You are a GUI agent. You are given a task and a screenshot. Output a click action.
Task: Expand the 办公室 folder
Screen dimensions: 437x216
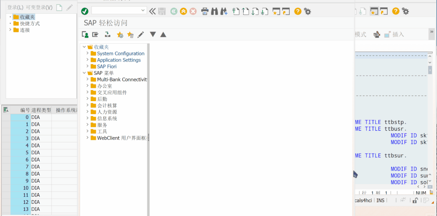[x=87, y=86]
